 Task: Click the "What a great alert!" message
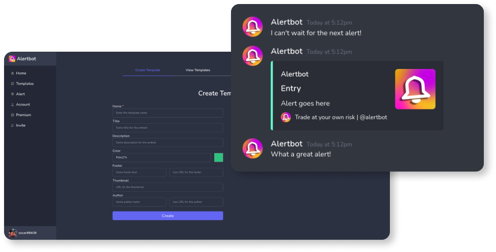[x=301, y=154]
